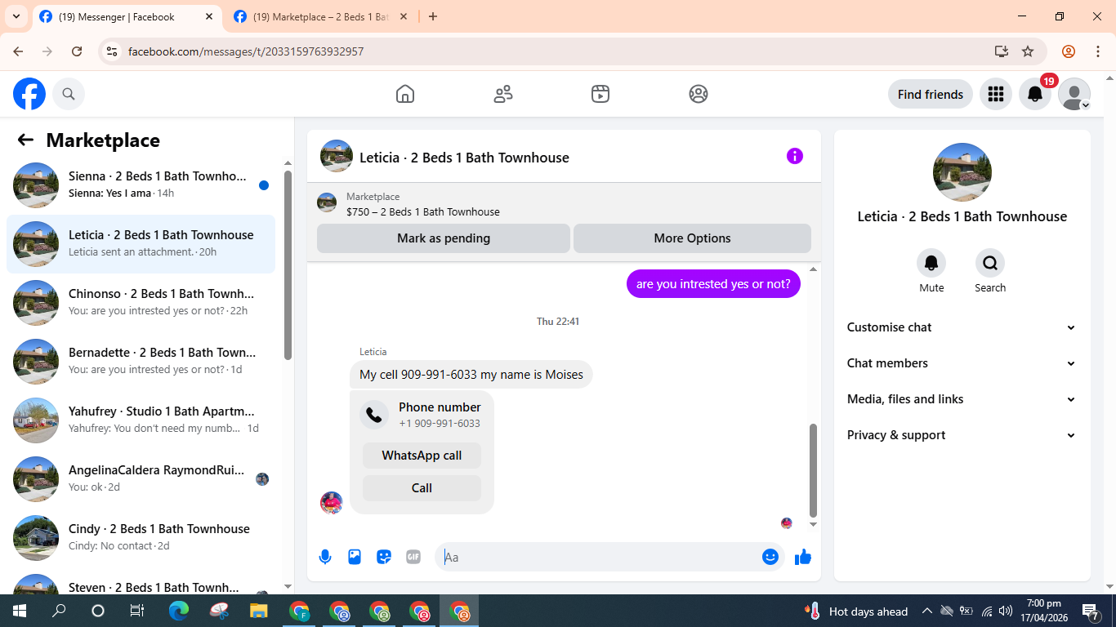This screenshot has width=1116, height=627.
Task: Click conversation list scrollbar thumb
Action: [x=288, y=265]
